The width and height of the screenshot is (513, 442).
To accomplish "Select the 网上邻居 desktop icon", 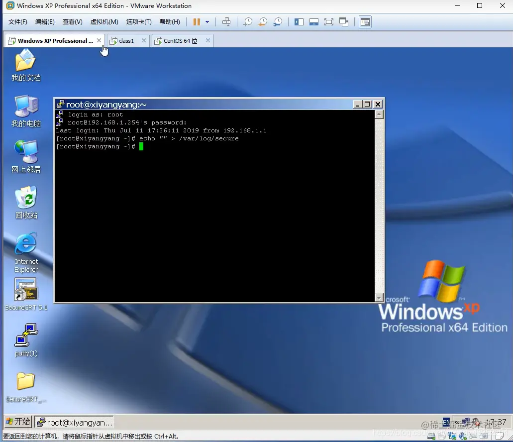I will [26, 157].
